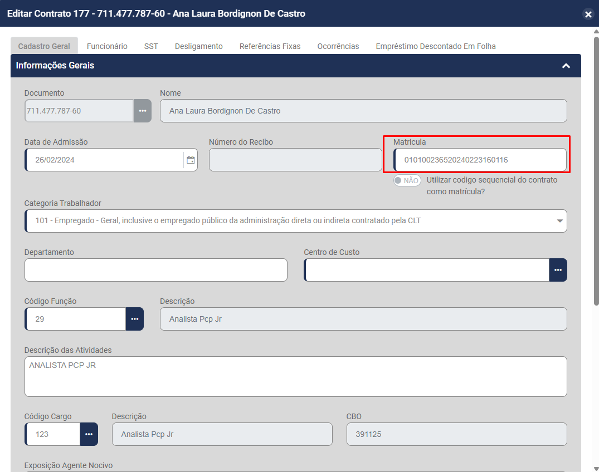The width and height of the screenshot is (599, 472).
Task: Open Empréstimo Descontado Em Folha tab
Action: 435,46
